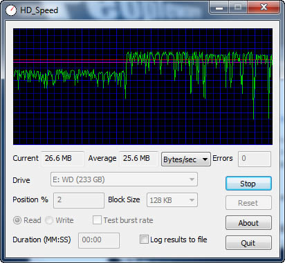
Task: Minimize the HD_Speed window
Action: click(x=219, y=8)
